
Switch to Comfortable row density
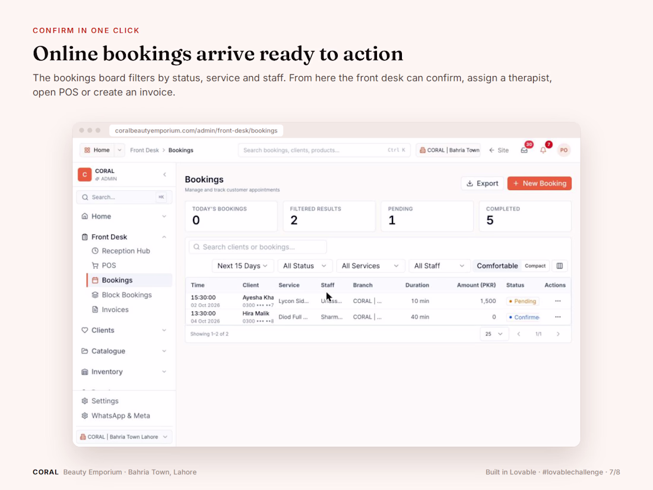[497, 266]
